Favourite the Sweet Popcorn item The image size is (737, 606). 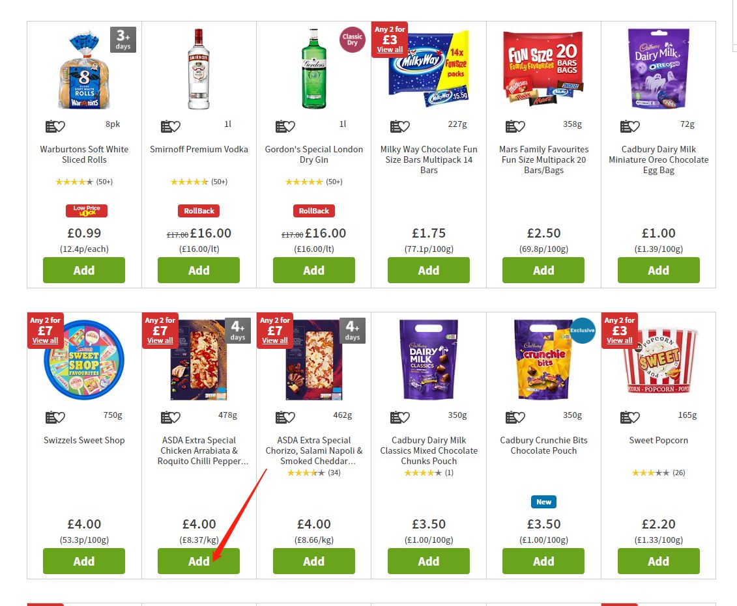[x=629, y=417]
